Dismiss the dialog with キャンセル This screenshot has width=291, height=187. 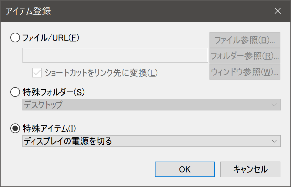pos(250,169)
